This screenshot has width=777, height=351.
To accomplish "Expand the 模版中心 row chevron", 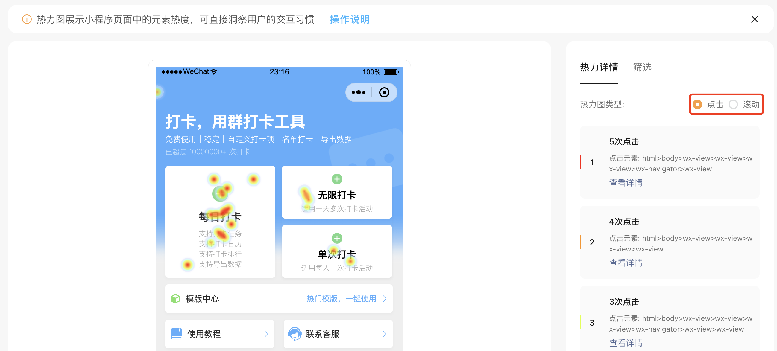I will click(385, 299).
